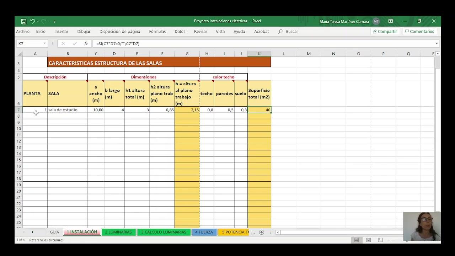Click the SALA header cell
The image size is (455, 256).
click(68, 94)
